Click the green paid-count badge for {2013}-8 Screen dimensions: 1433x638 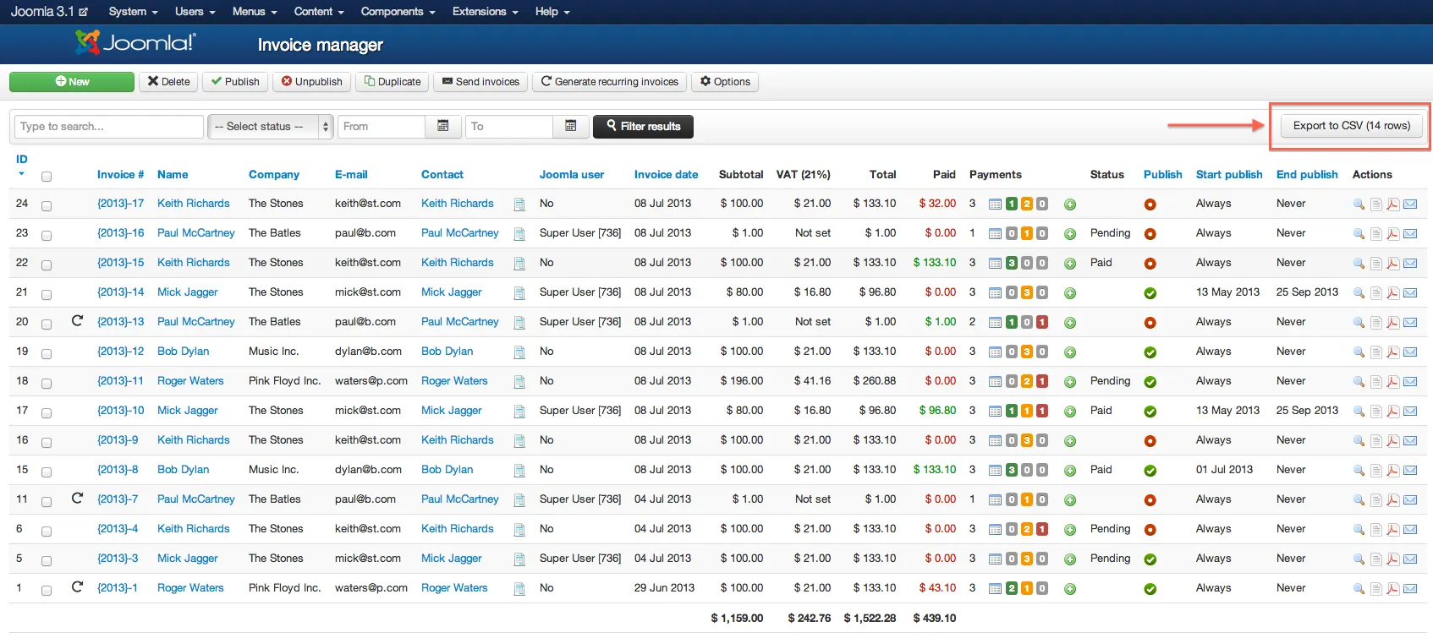[x=1012, y=470]
